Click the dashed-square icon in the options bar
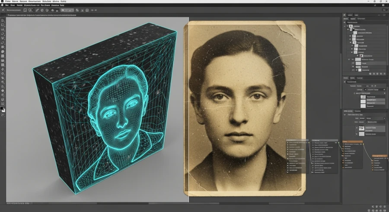 pos(25,10)
